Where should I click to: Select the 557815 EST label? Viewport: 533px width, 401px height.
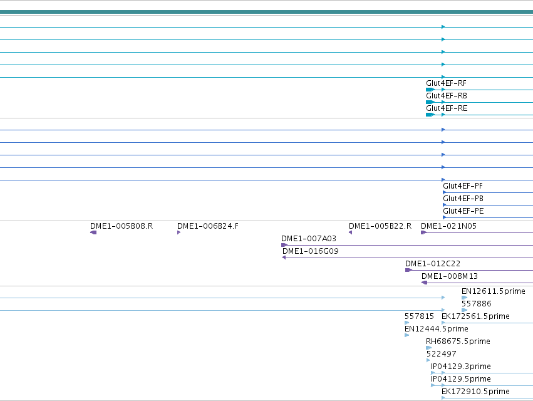click(419, 316)
